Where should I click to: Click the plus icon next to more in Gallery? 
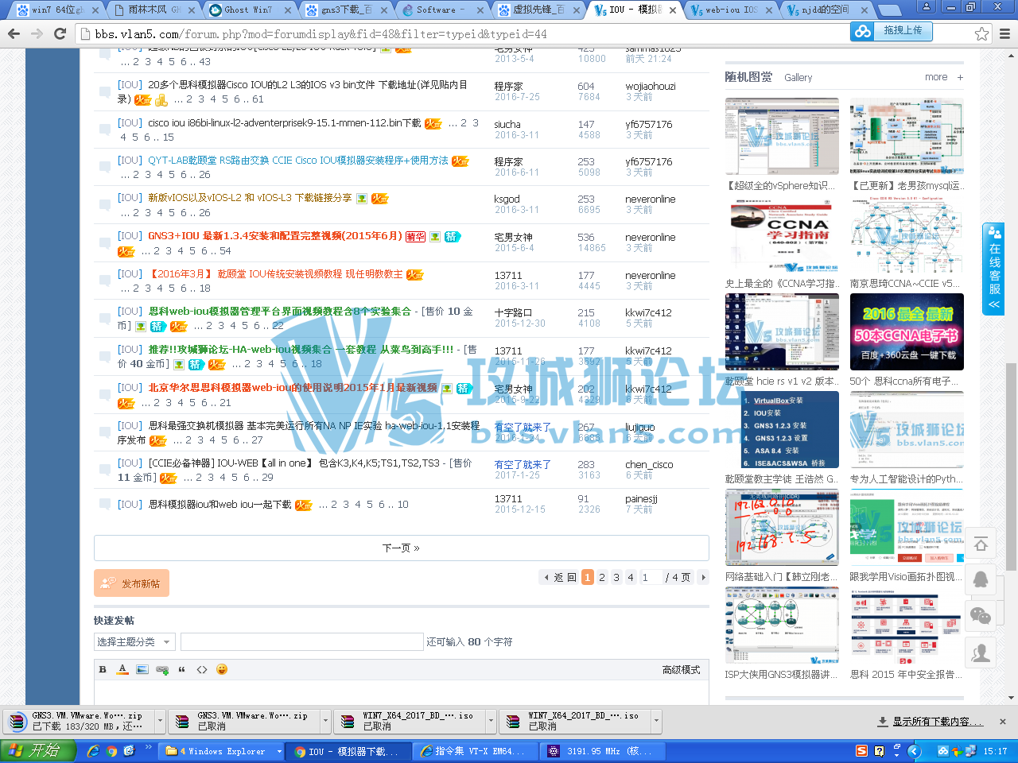coord(960,77)
